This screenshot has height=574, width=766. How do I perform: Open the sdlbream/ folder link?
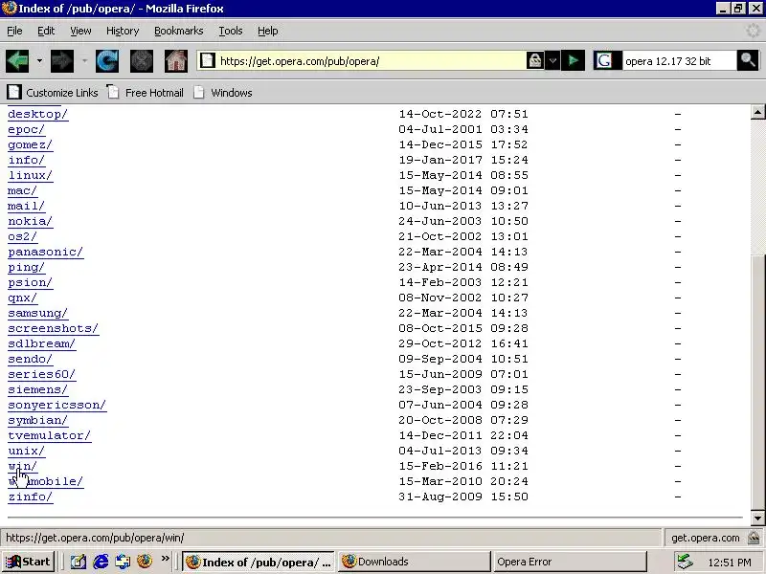[x=42, y=343]
